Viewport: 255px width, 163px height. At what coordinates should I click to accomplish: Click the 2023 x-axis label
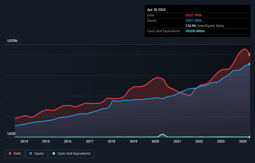pyautogui.click(x=221, y=141)
